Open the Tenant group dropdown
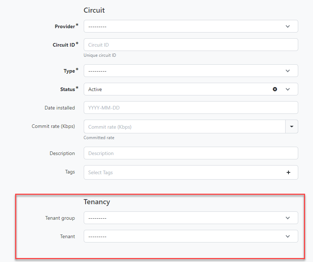Image resolution: width=313 pixels, height=262 pixels. [x=191, y=218]
